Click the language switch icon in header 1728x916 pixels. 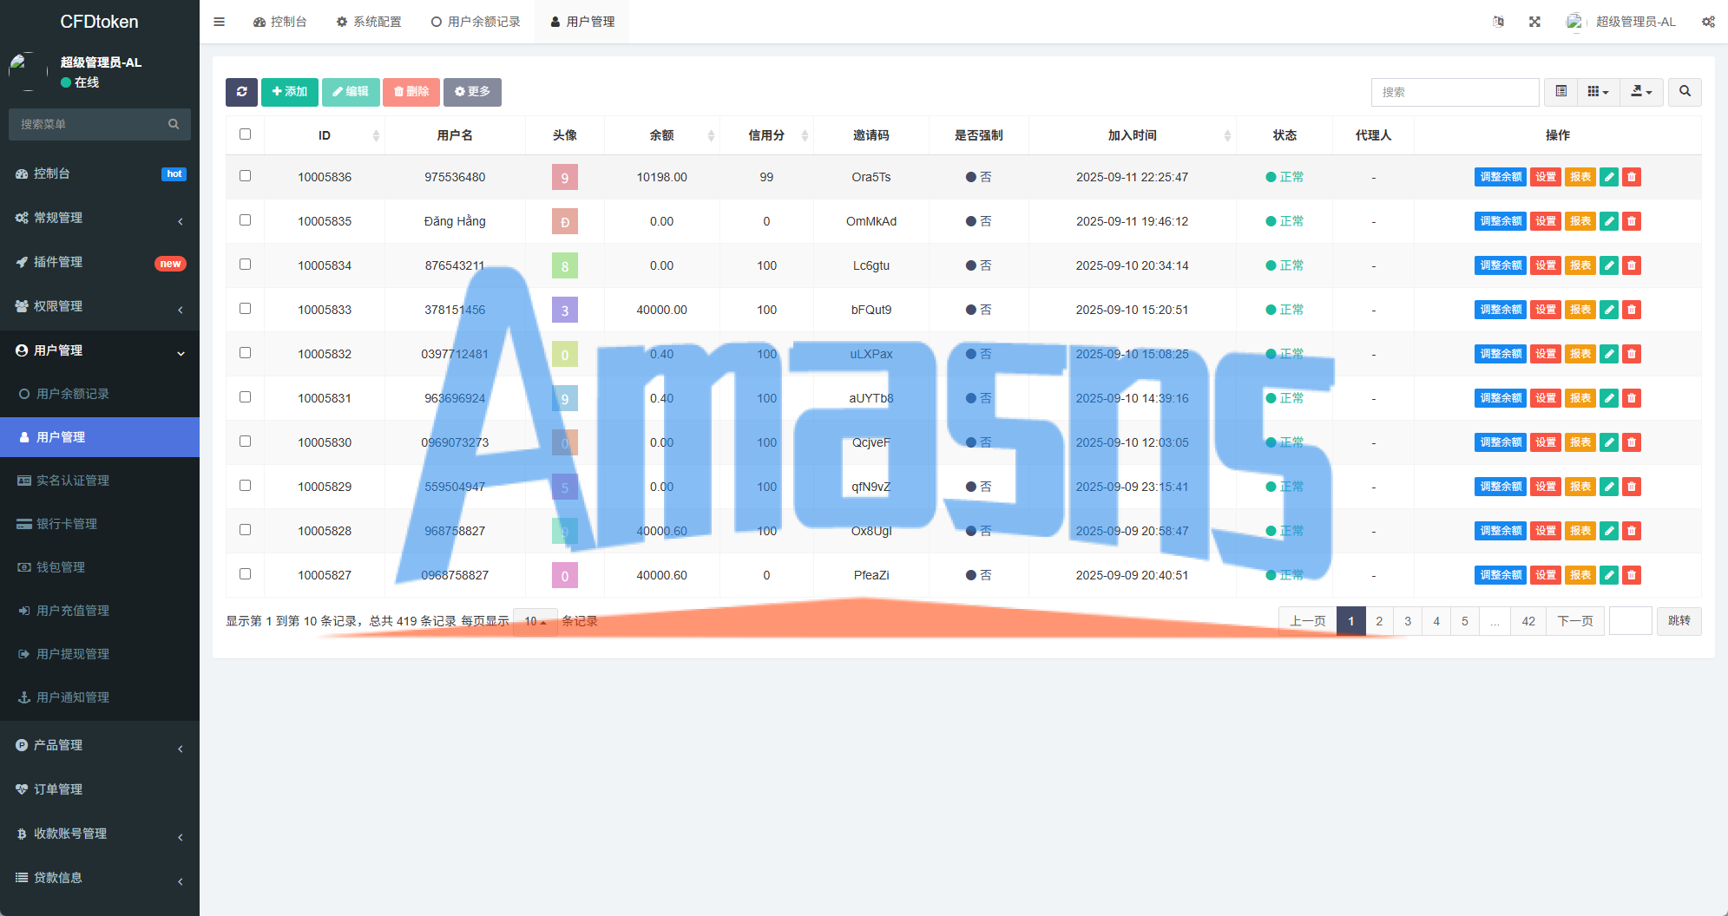click(x=1498, y=22)
